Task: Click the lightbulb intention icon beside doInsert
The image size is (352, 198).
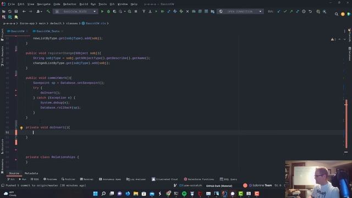Action: (x=21, y=128)
